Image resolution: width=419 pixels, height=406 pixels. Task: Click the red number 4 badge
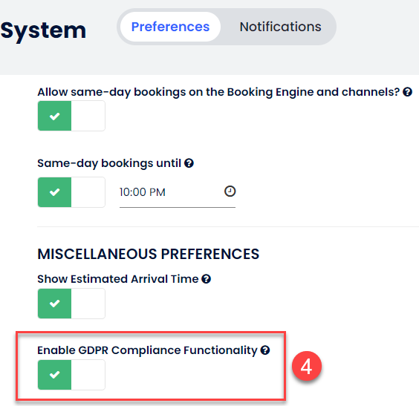point(307,366)
